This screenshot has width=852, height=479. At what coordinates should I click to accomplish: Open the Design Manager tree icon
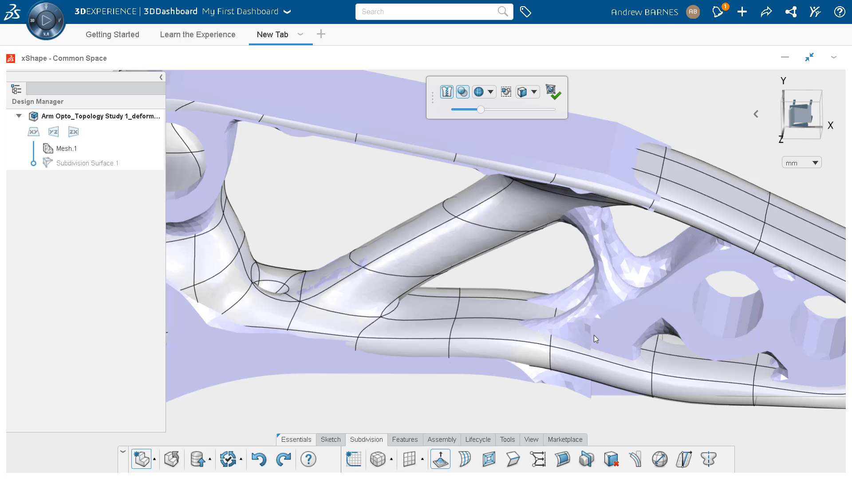(x=16, y=89)
